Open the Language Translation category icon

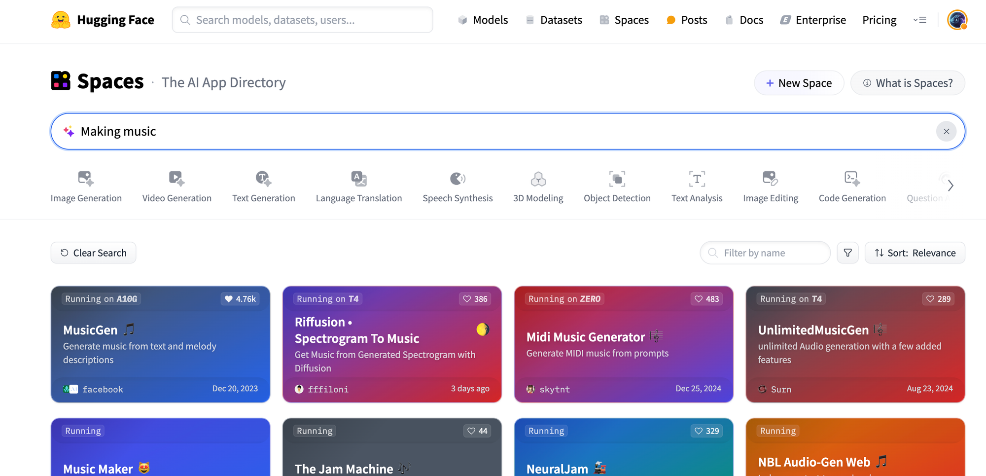coord(359,178)
